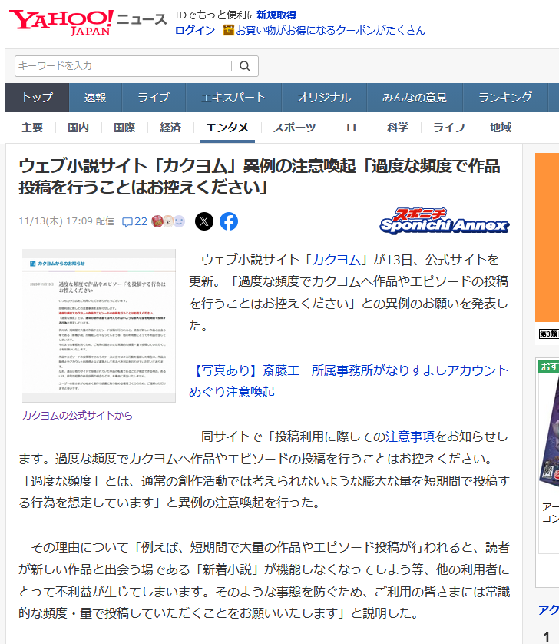Click the shopping coupon icon

[229, 30]
